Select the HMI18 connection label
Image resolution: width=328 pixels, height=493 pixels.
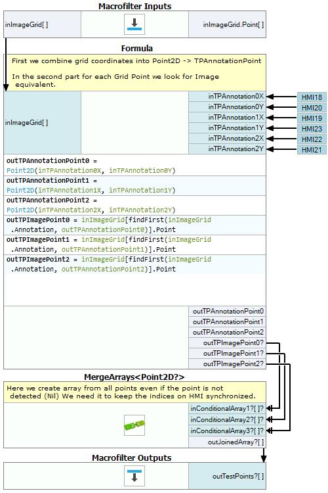312,97
